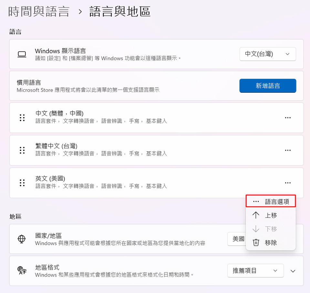Expand the 地區格式 section chevron

coord(293,271)
